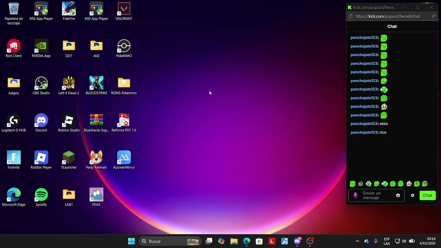
Task: Launch Party Animals shortcut
Action: pos(96,160)
